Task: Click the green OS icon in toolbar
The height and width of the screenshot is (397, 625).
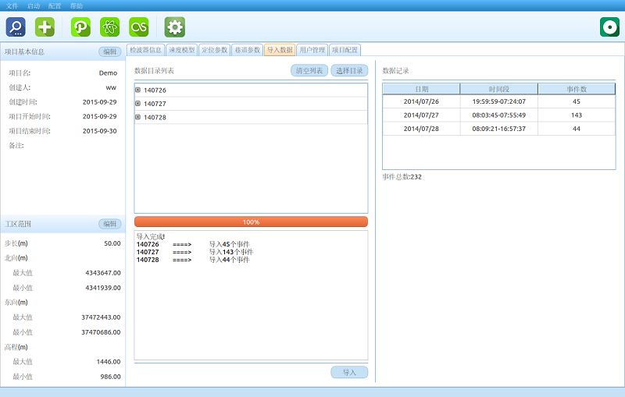Action: pyautogui.click(x=139, y=27)
